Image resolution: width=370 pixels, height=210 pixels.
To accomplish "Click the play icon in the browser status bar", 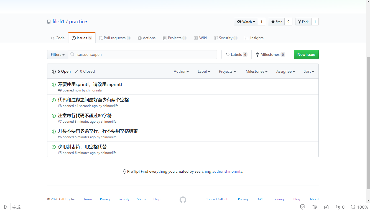I will tap(5, 207).
